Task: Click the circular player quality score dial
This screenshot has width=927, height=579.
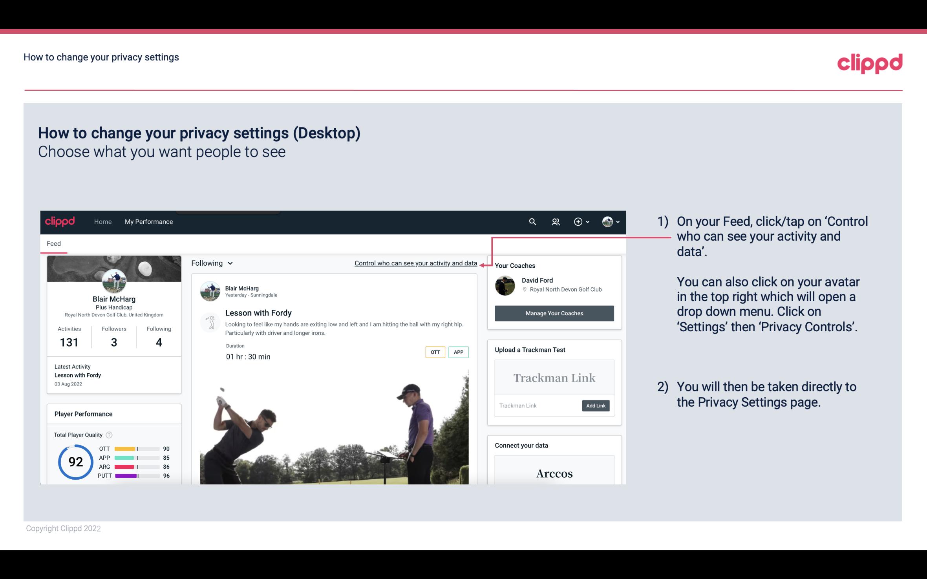Action: (74, 462)
